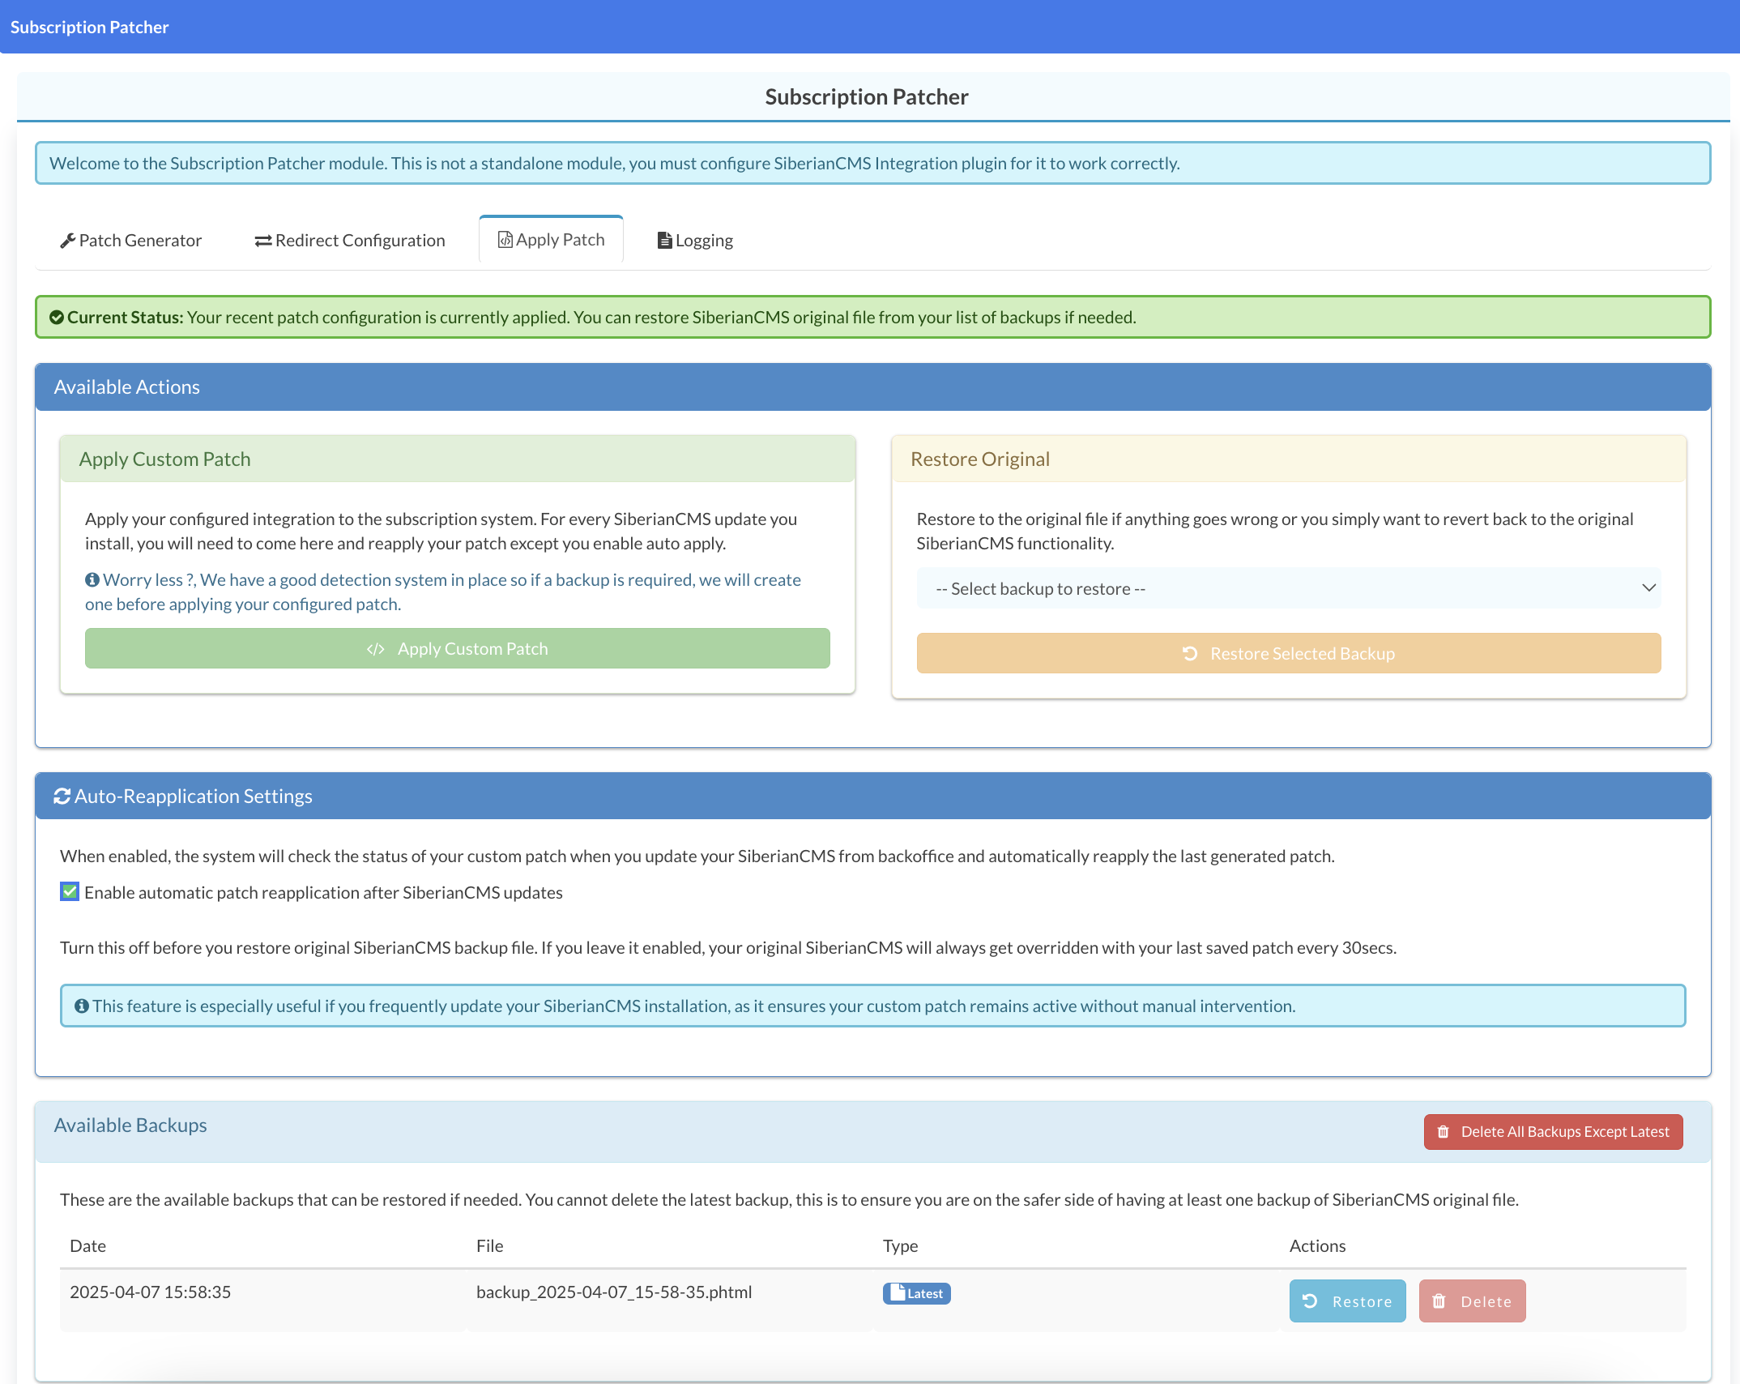Image resolution: width=1740 pixels, height=1384 pixels.
Task: Click the Date column header
Action: click(87, 1245)
